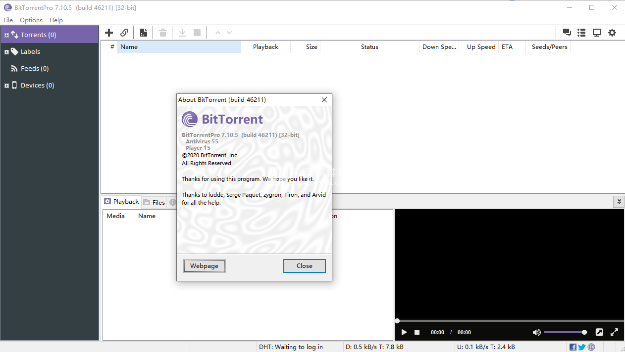Viewport: 625px width, 352px height.
Task: Select Torrents (0) in the sidebar
Action: click(x=50, y=35)
